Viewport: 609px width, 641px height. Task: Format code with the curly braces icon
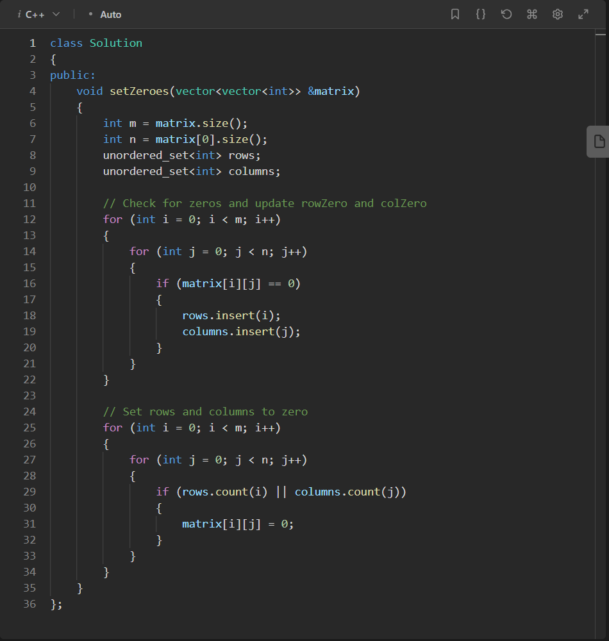point(481,14)
